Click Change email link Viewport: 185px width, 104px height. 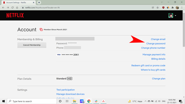[x=158, y=39]
